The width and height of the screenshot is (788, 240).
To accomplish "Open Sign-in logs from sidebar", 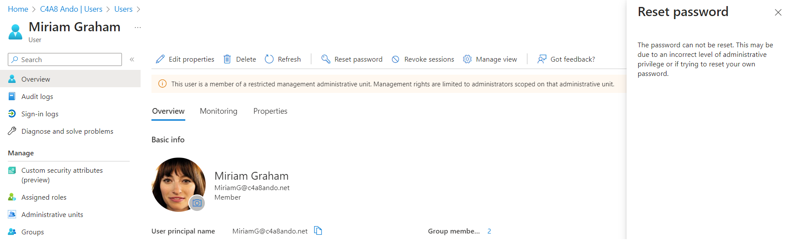I will pos(39,114).
